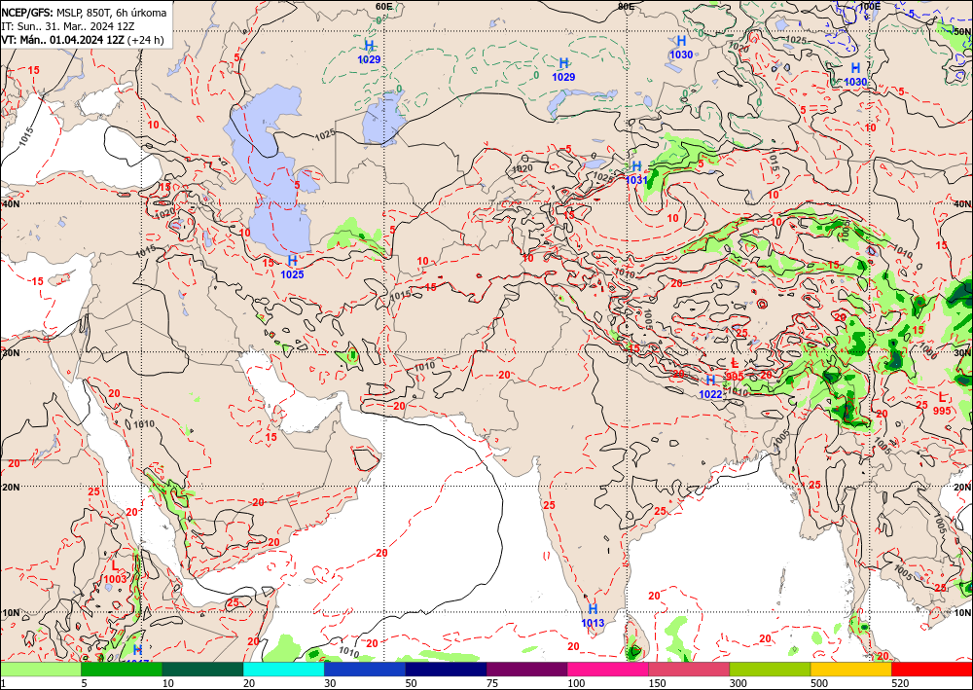973x690 pixels.
Task: Select the H 1013 marker over southern India
Action: (593, 615)
